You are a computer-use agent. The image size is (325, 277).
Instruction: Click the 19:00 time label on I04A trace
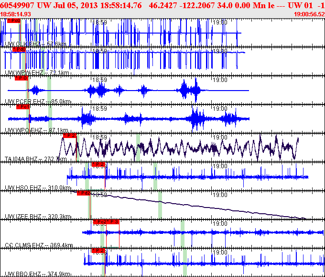220,138
